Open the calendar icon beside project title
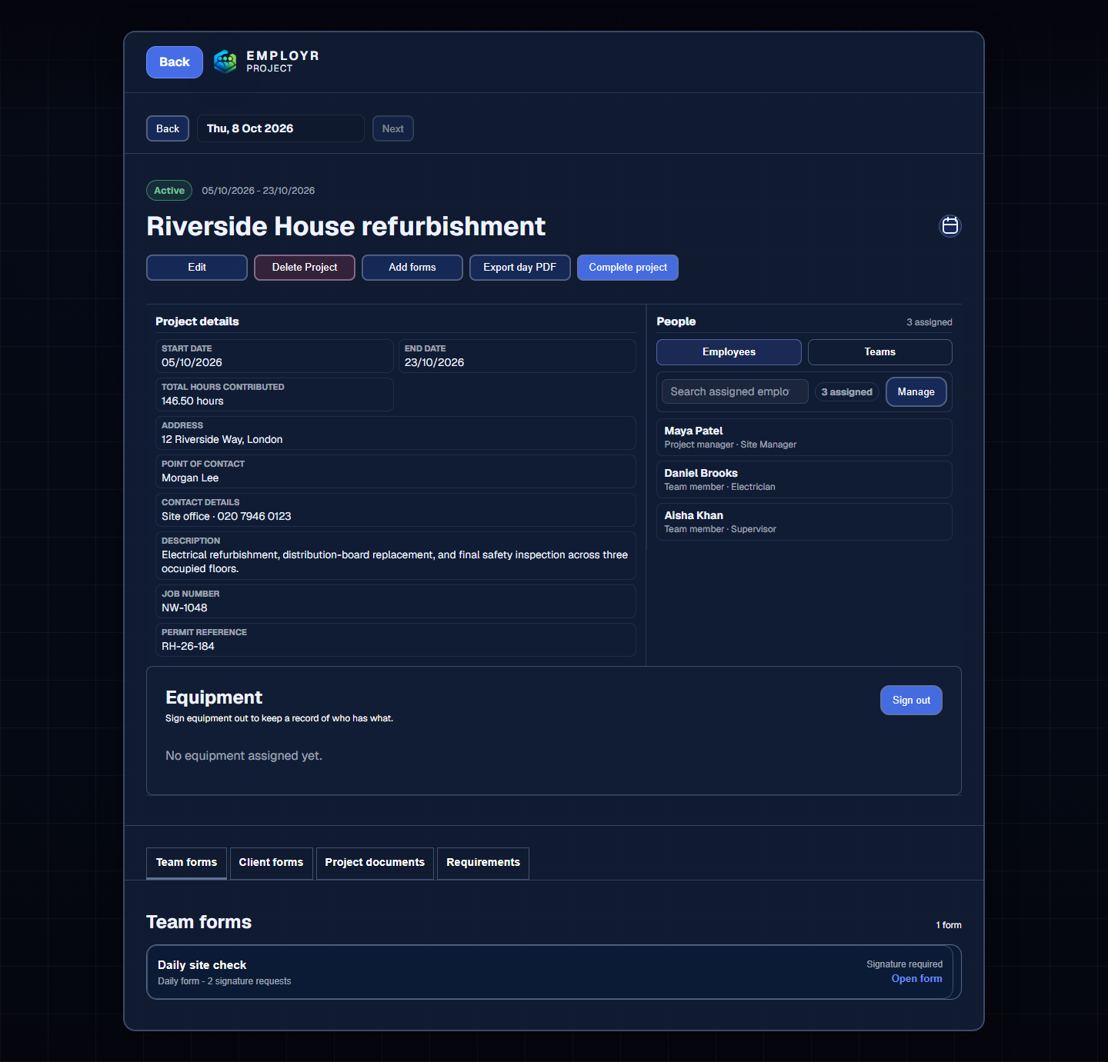The height and width of the screenshot is (1062, 1108). tap(950, 225)
